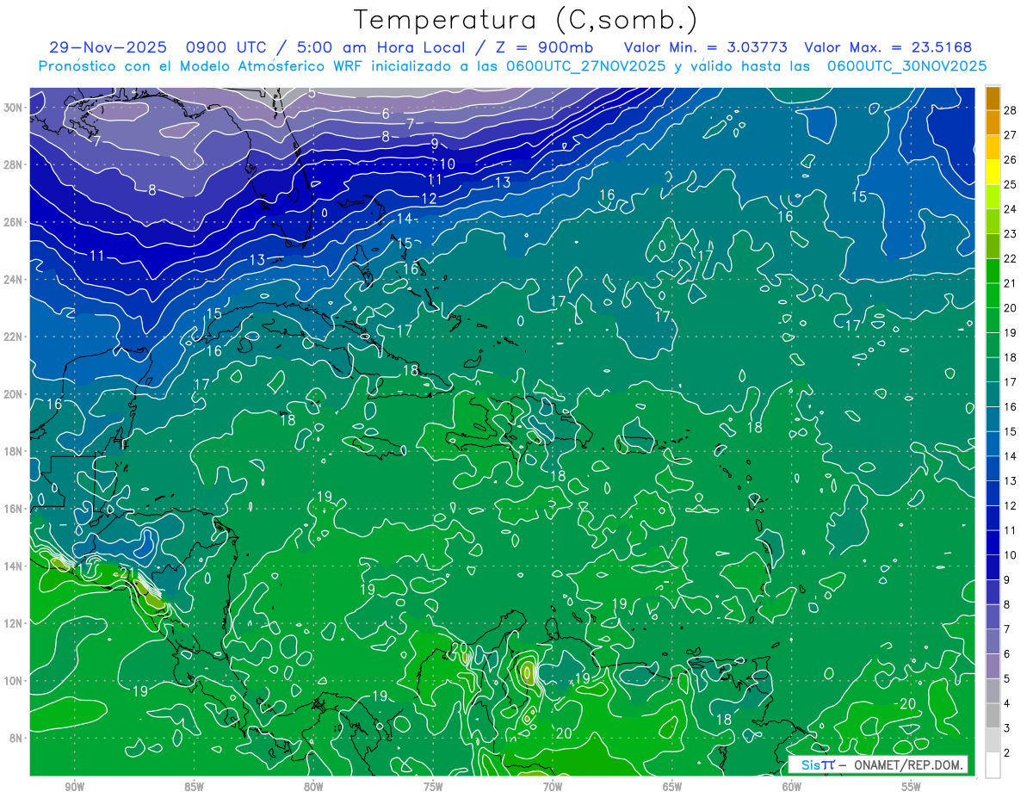Click the dark blue legend swatch between 10 and 11
This screenshot has width=1033, height=798.
993,542
